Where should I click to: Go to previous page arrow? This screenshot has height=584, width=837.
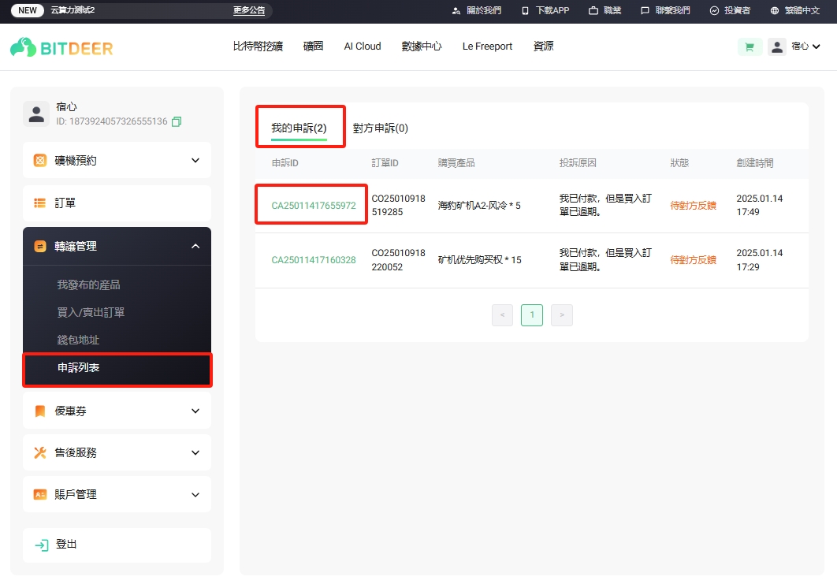[502, 315]
